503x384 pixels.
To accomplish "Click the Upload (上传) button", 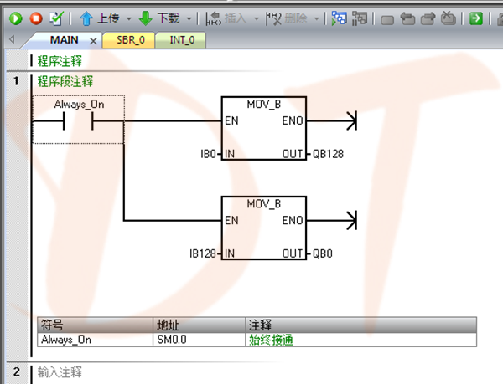I will click(101, 18).
